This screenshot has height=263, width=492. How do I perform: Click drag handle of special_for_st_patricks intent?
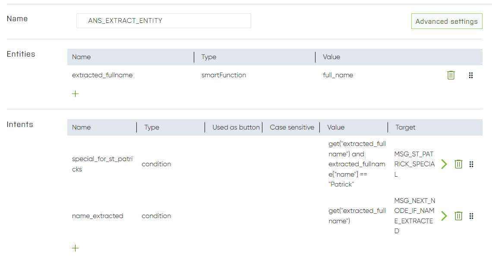(x=471, y=164)
